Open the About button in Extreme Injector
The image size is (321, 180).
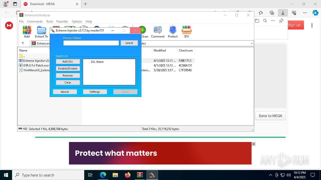(x=65, y=92)
